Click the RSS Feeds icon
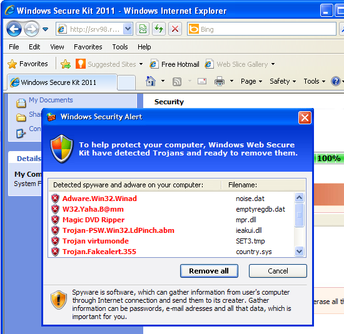344x334 pixels. [x=177, y=82]
